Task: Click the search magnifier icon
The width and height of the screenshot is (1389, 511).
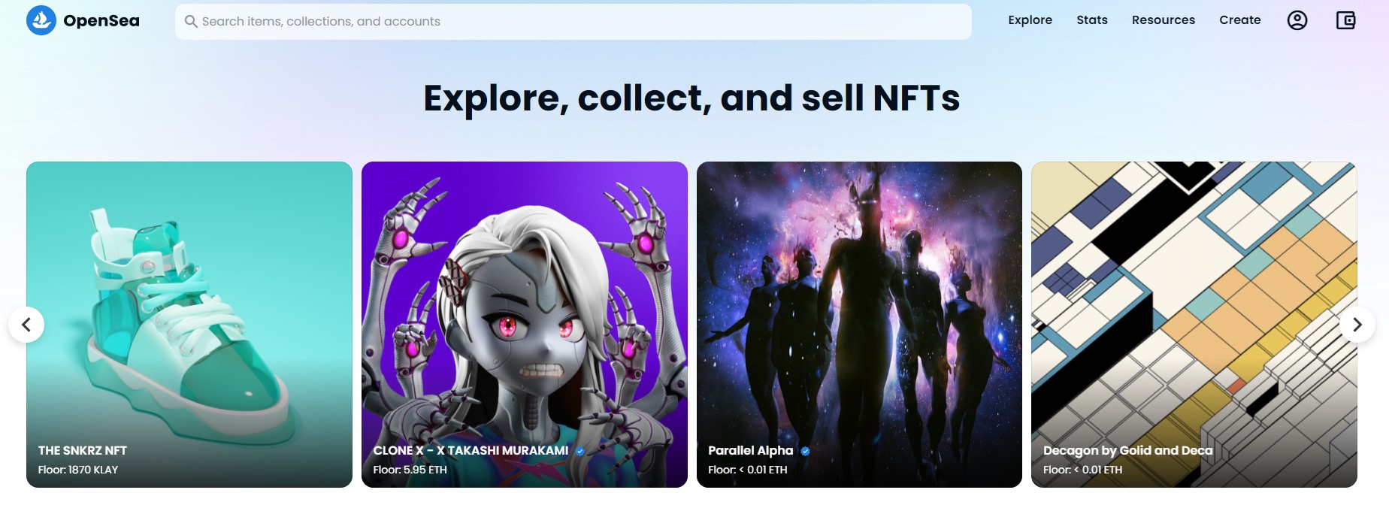Action: point(191,22)
